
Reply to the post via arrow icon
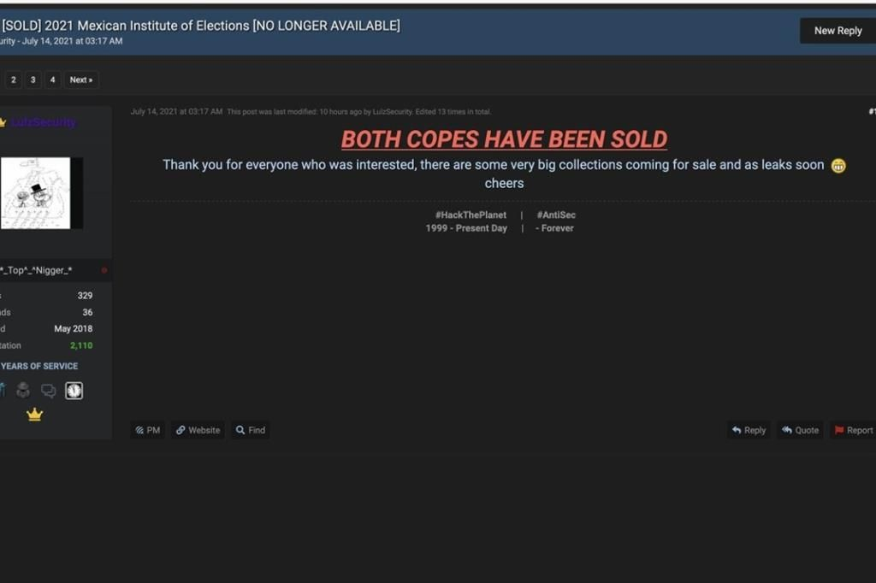(749, 430)
